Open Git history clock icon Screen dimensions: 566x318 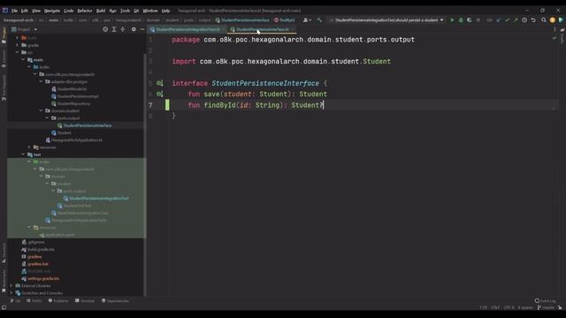click(524, 20)
